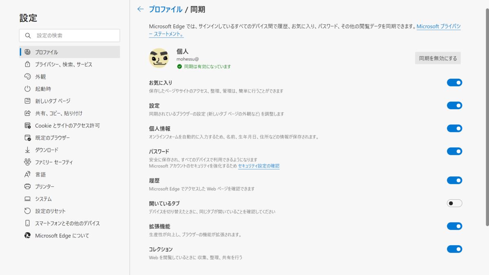Click セキュリティ設定の確認 link
489x275 pixels.
click(259, 166)
